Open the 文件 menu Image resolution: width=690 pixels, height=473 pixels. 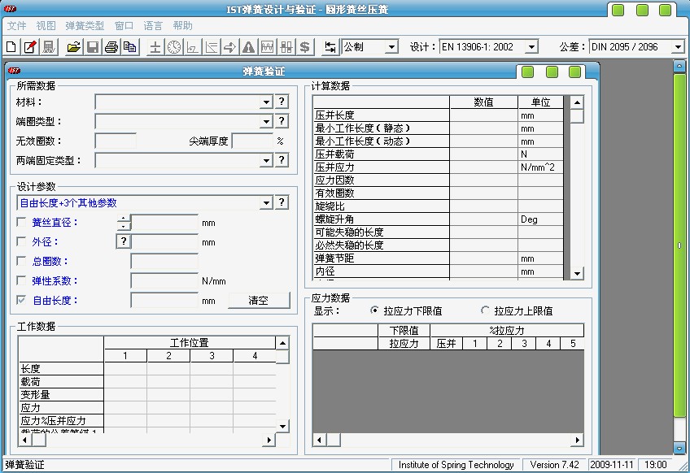17,26
